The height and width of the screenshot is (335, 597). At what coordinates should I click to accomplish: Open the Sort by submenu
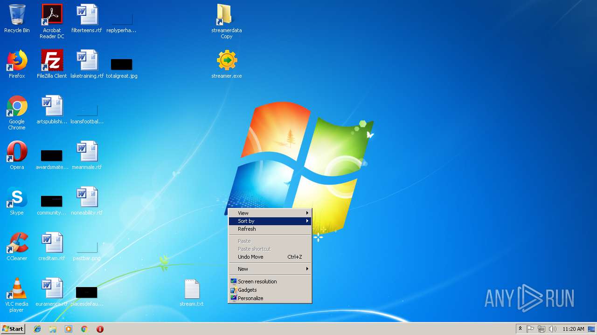pos(270,221)
